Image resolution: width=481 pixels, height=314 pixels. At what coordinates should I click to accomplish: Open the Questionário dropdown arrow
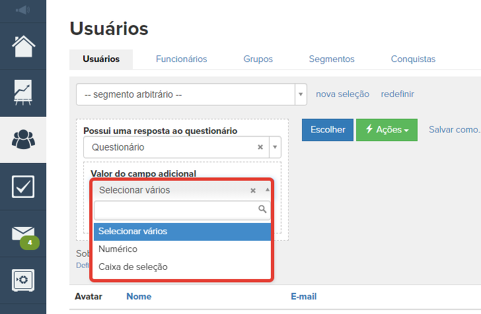(x=275, y=147)
